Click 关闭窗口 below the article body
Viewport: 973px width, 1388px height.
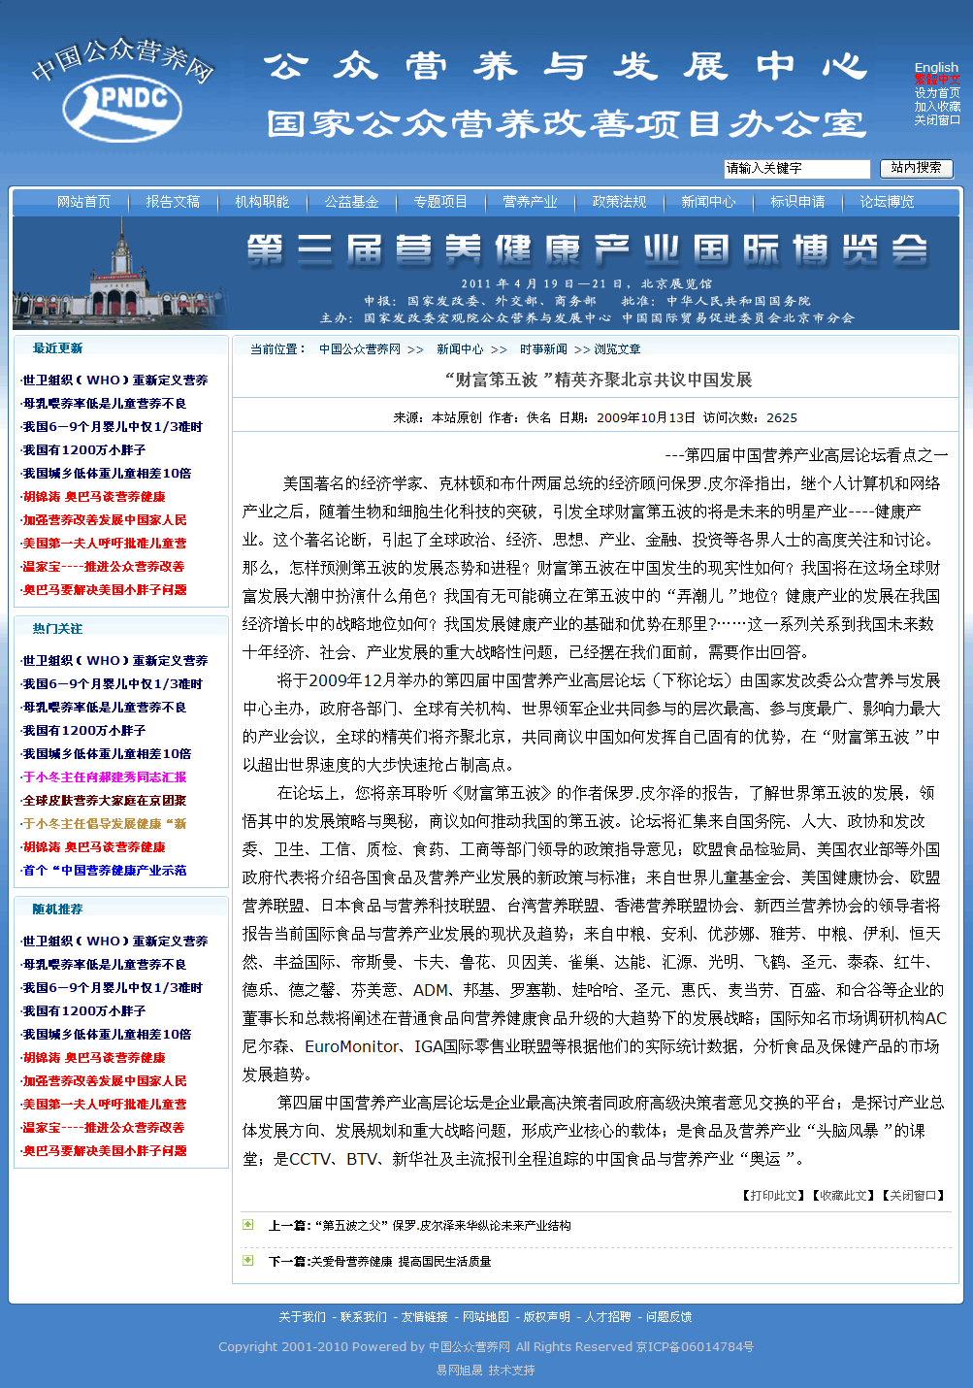913,1196
